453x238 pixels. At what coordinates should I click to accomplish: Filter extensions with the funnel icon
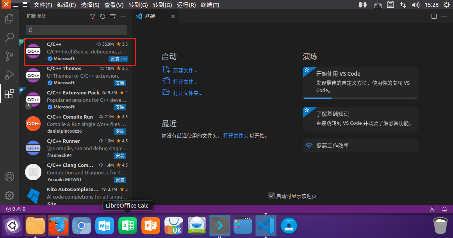pos(93,16)
